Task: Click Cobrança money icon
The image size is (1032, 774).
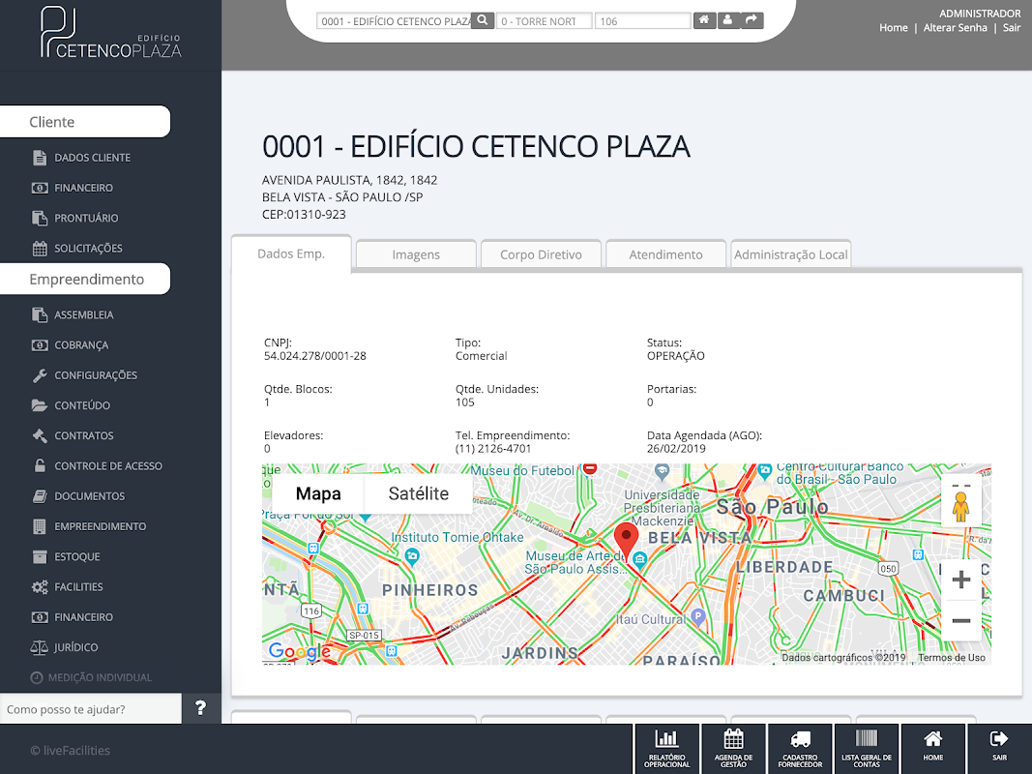Action: pyautogui.click(x=40, y=344)
